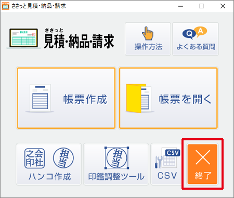Open よくある質問 Q&A button
The width and height of the screenshot is (234, 198).
(196, 39)
